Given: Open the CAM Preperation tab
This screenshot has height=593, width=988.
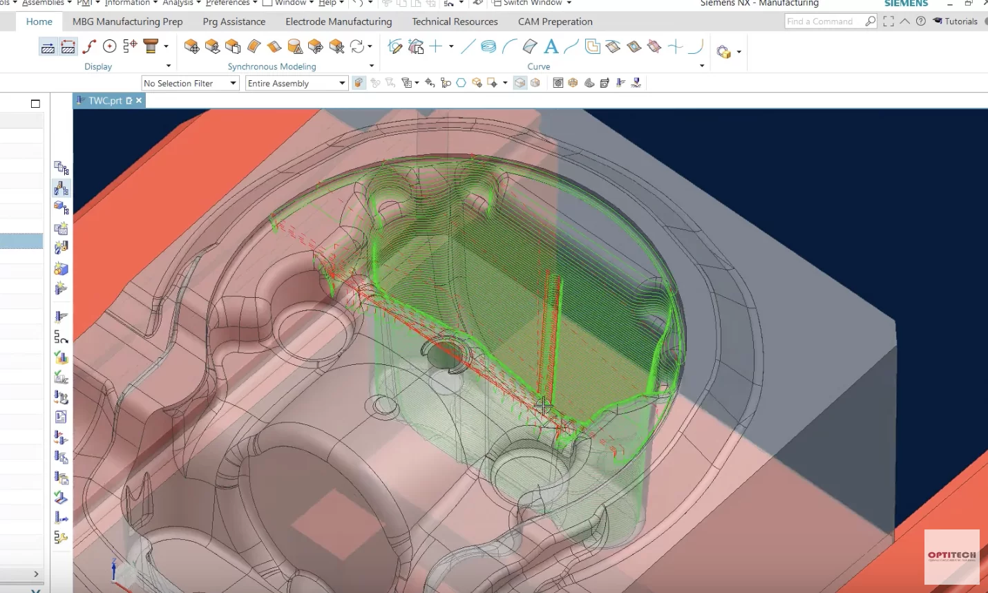Looking at the screenshot, I should tap(555, 21).
